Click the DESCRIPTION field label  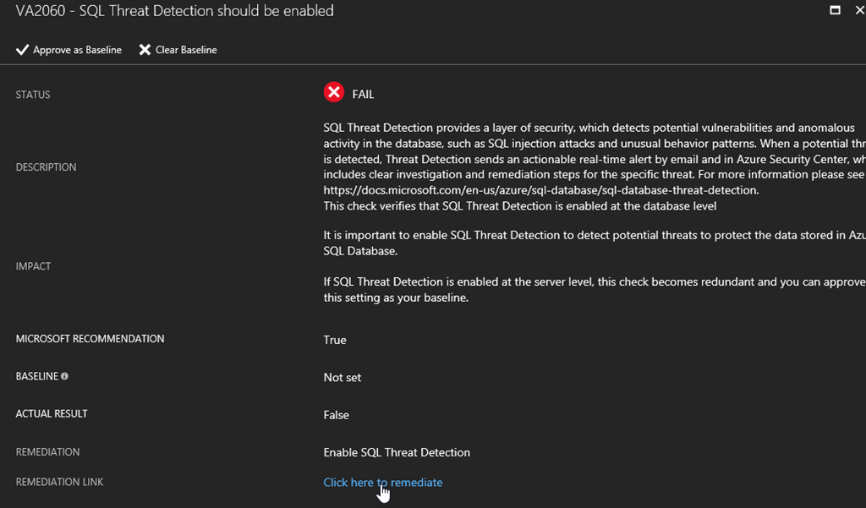click(46, 167)
